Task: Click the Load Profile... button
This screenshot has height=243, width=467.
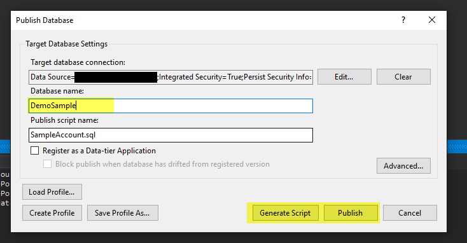Action: pos(52,192)
